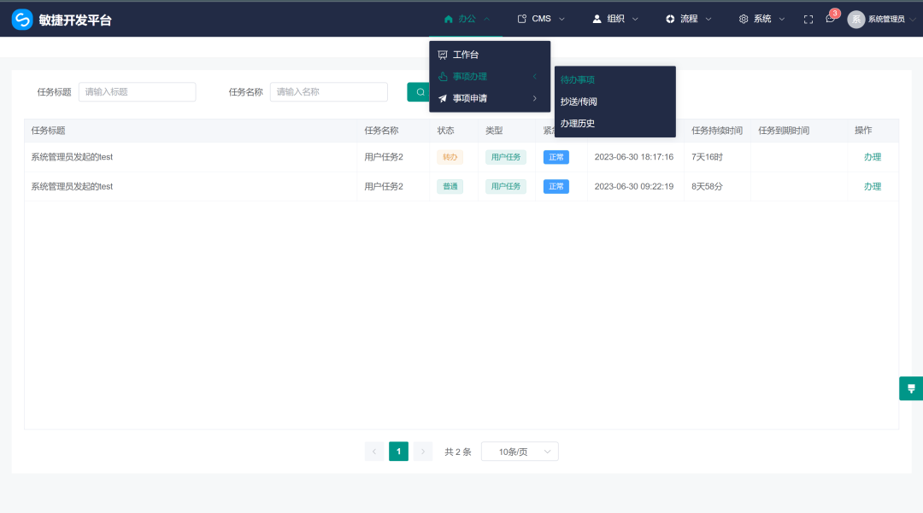
Task: Click the 任务标题 input field
Action: click(x=137, y=91)
